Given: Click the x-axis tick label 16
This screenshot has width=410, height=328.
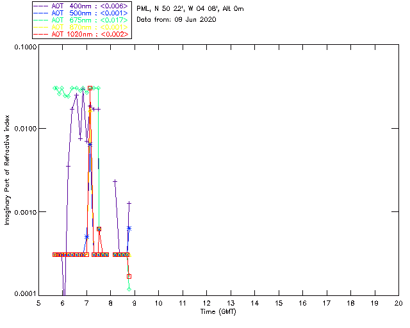Looking at the screenshot, I should point(302,303).
